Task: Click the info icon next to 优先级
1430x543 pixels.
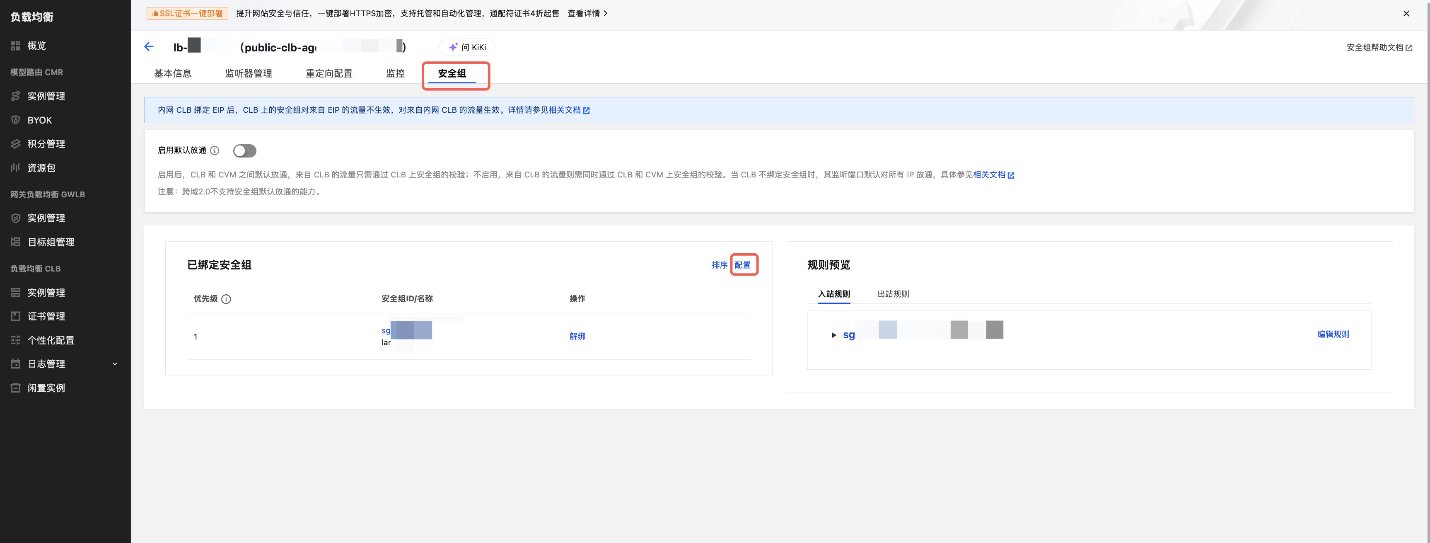Action: click(x=226, y=299)
